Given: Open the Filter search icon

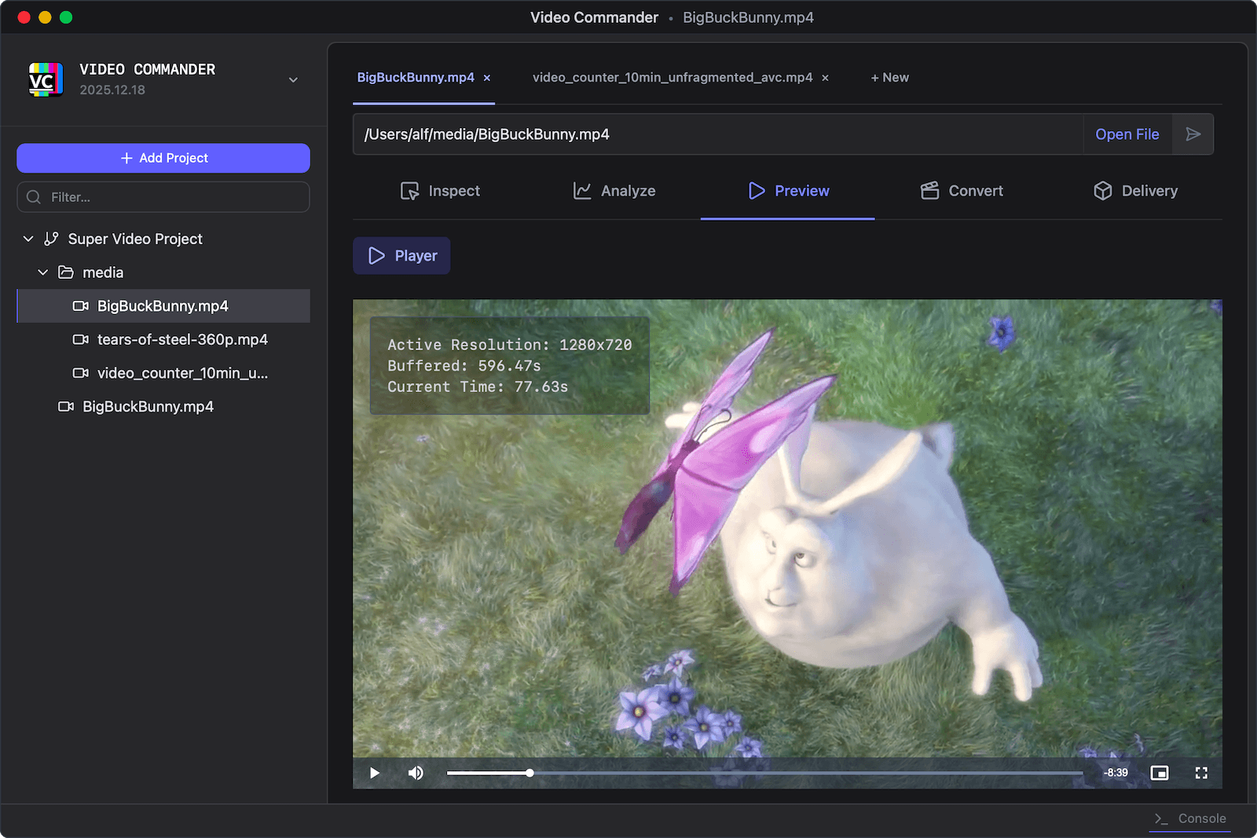Looking at the screenshot, I should [x=33, y=197].
